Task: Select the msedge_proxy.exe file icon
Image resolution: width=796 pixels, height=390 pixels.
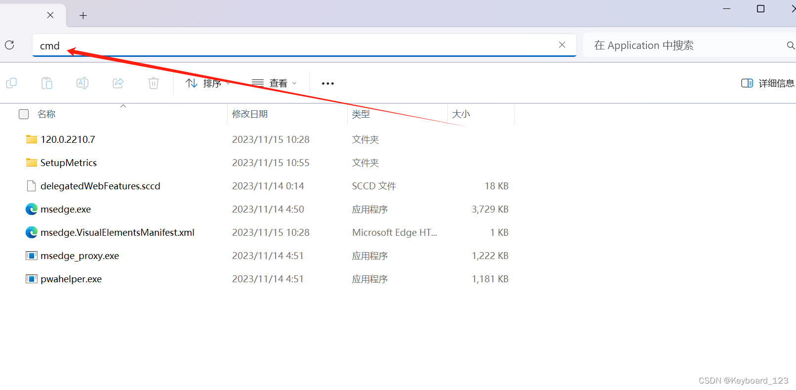Action: pyautogui.click(x=32, y=256)
